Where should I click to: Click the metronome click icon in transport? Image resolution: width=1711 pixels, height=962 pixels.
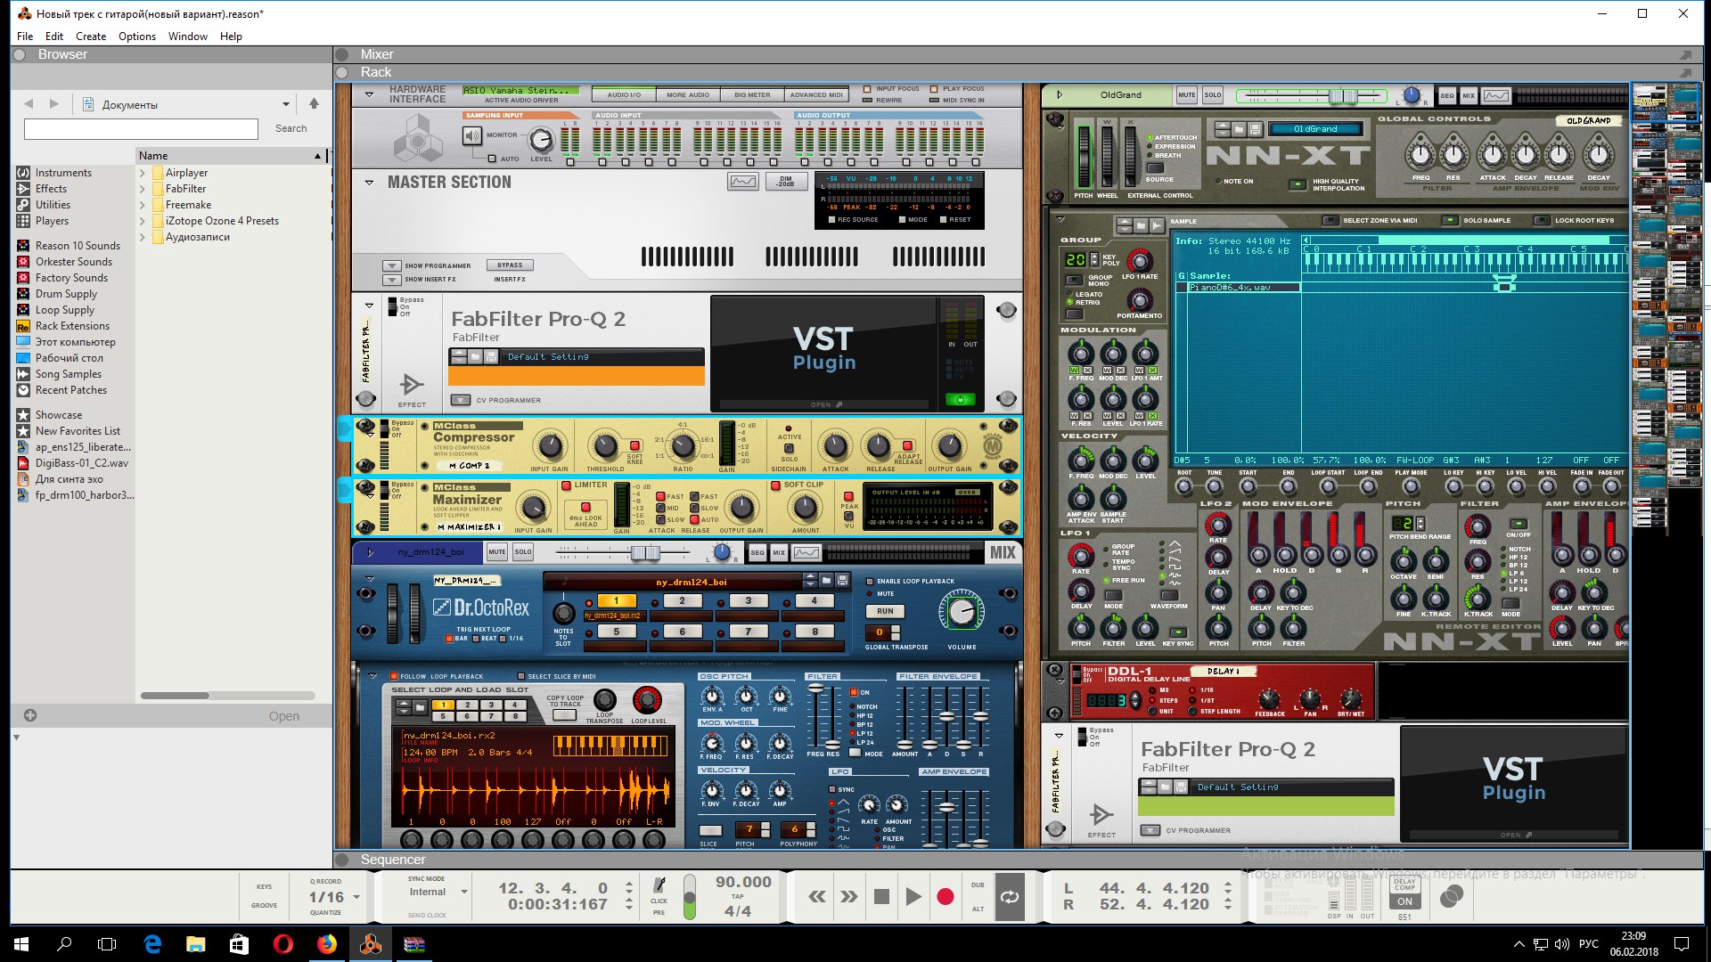(x=659, y=885)
